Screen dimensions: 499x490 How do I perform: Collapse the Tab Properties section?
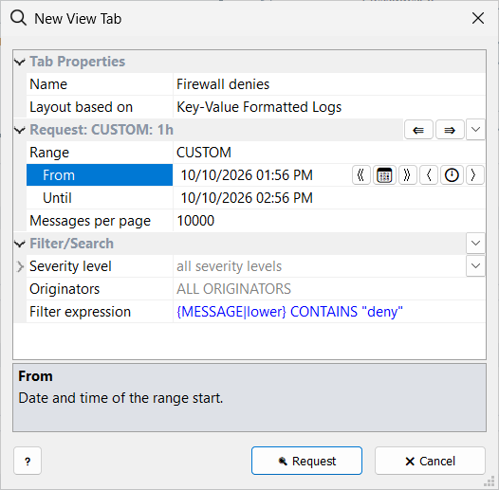pyautogui.click(x=20, y=62)
